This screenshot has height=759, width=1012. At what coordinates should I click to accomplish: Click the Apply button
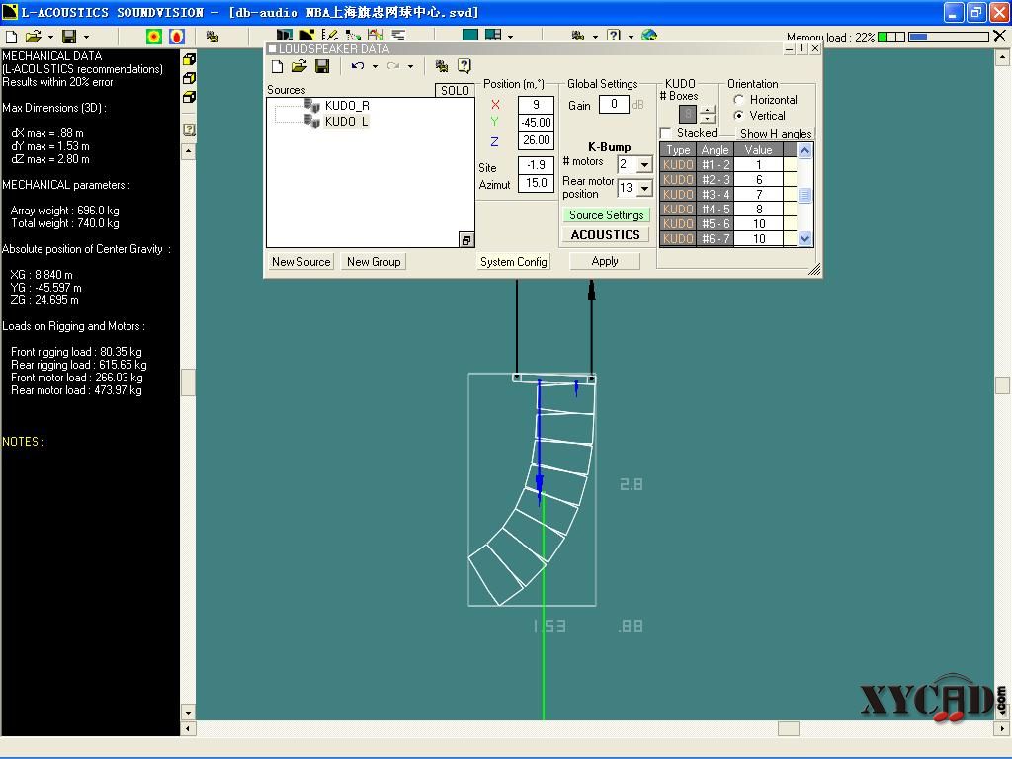605,261
